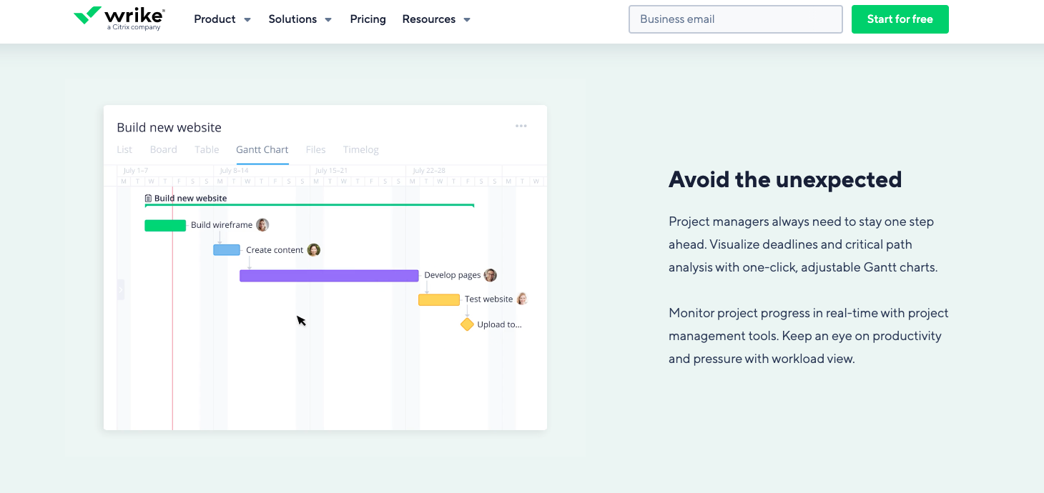Click the Wrike logo
Image resolution: width=1044 pixels, height=493 pixels.
tap(119, 18)
